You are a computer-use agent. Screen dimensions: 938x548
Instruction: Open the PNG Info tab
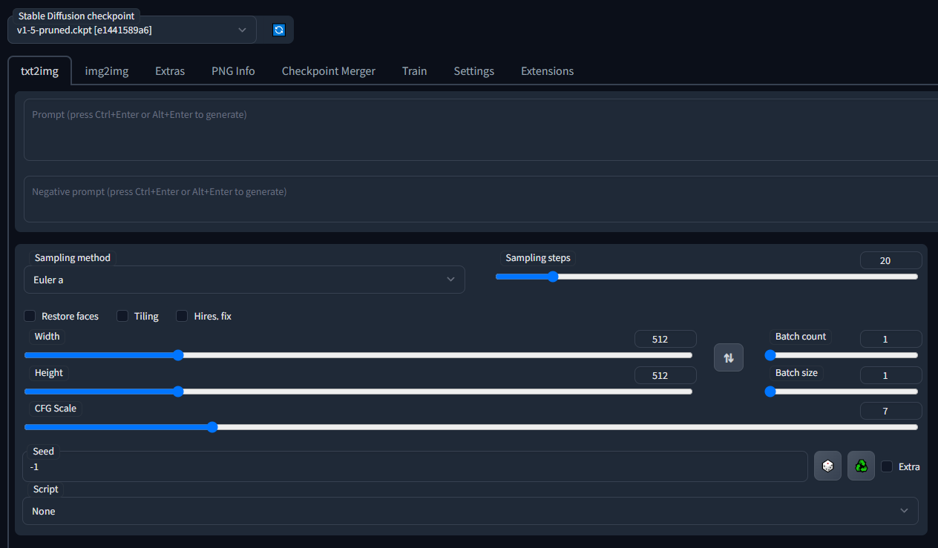pyautogui.click(x=233, y=71)
